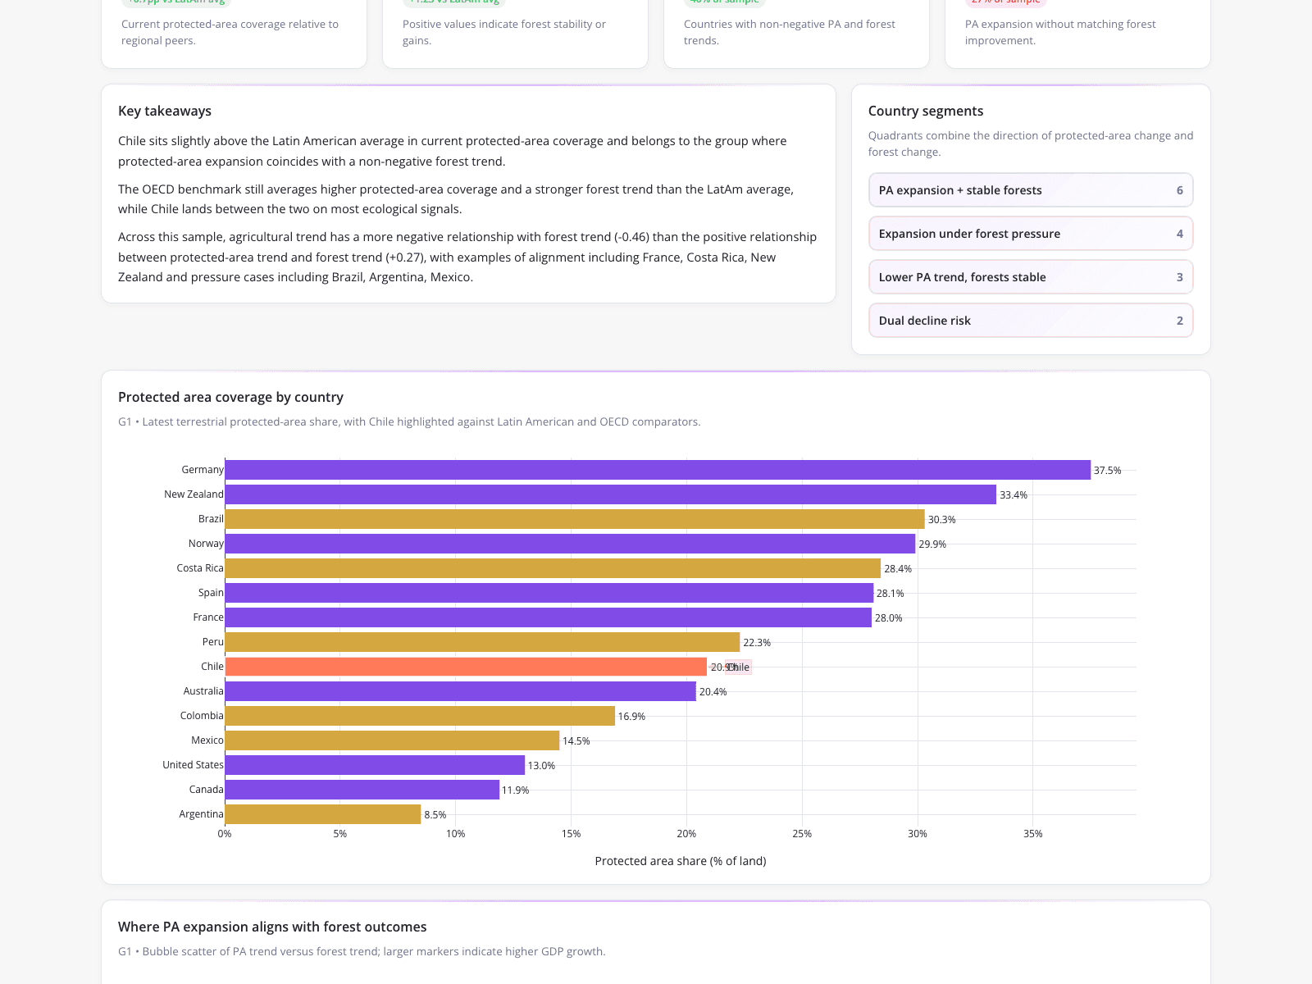The width and height of the screenshot is (1312, 984).
Task: Click the 16.9% value label
Action: pyautogui.click(x=631, y=717)
